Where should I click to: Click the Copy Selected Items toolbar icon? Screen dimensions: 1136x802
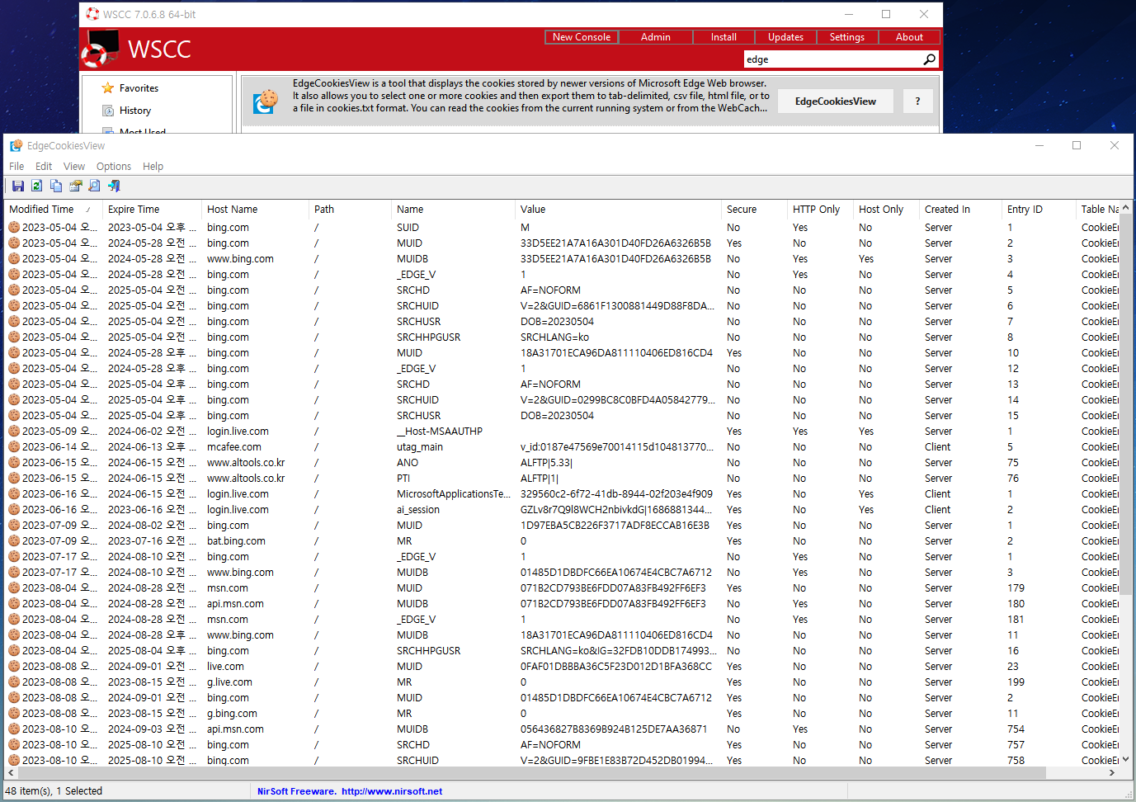[x=56, y=186]
